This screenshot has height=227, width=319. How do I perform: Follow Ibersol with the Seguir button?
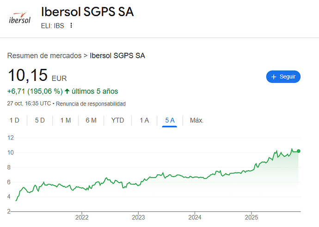tap(283, 77)
